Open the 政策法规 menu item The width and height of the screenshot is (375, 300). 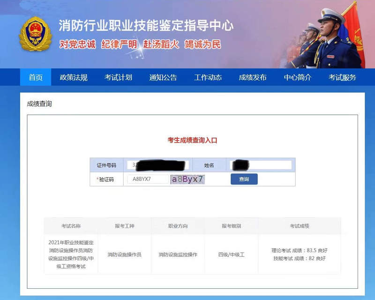pos(73,77)
